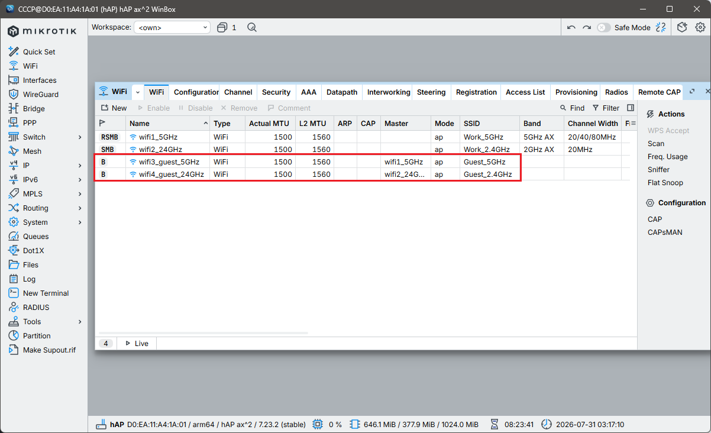Open the AAA tab
711x433 pixels.
(309, 92)
